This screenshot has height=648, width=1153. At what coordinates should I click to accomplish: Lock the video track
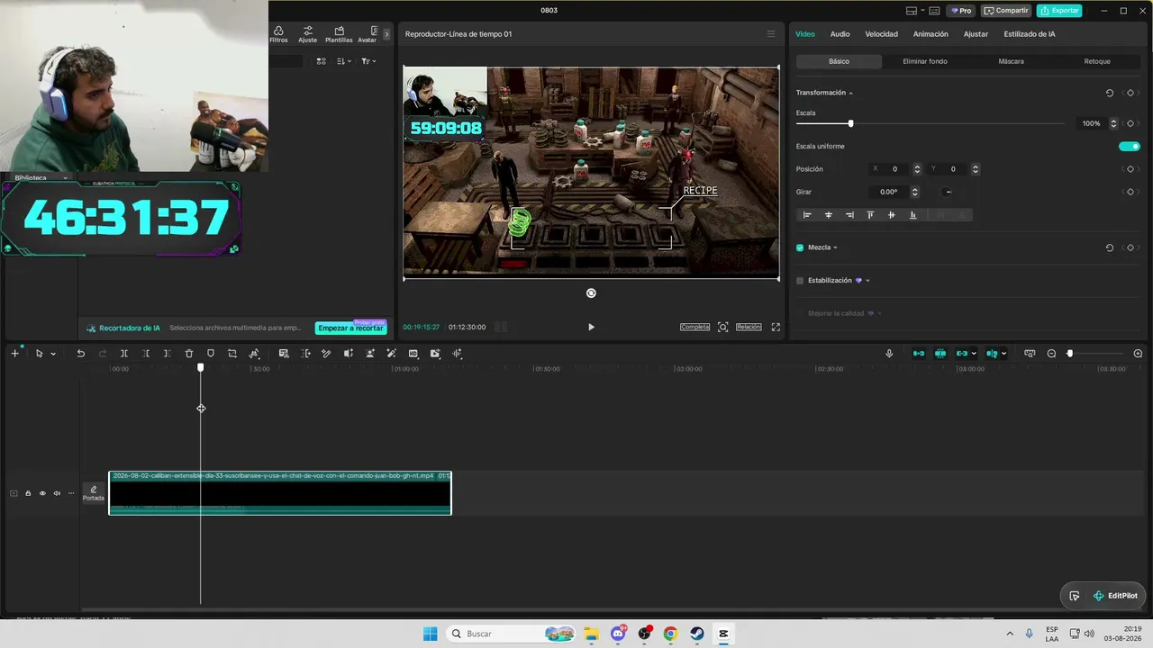click(x=28, y=493)
